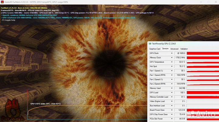
Task: Click the GPU Temperature history graph
Action: [x=203, y=62]
